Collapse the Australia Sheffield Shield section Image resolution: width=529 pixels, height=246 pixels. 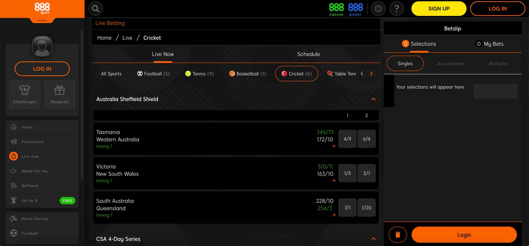coord(374,99)
